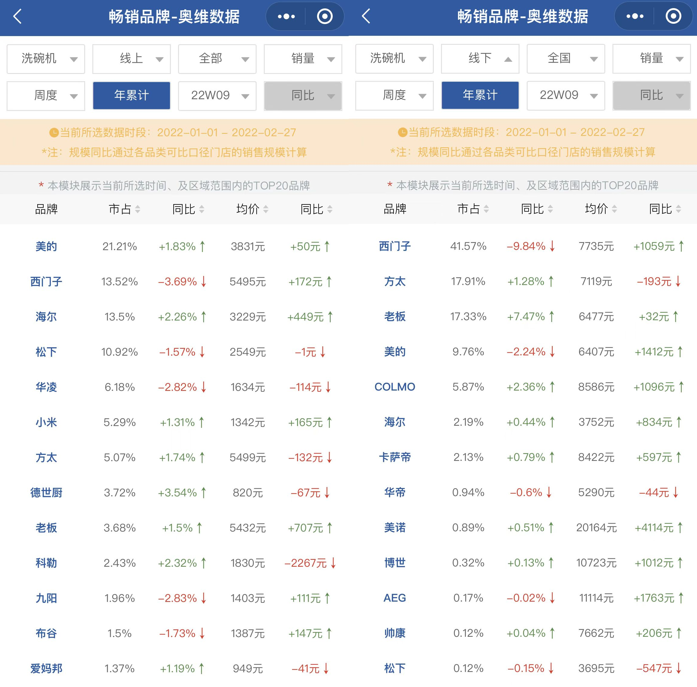The image size is (697, 687).
Task: Open 西门子 brand in online list
Action: [46, 282]
